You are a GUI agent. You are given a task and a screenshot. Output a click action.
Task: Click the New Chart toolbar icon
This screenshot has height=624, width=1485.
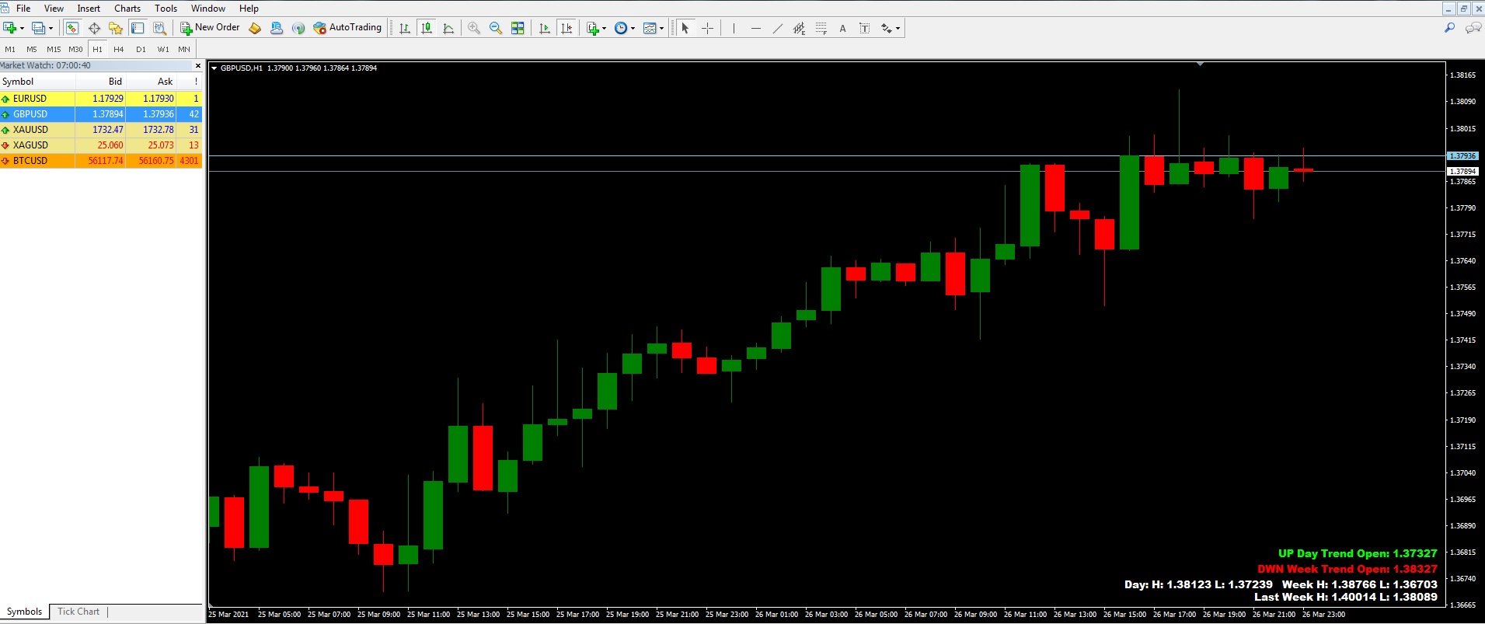click(x=9, y=28)
